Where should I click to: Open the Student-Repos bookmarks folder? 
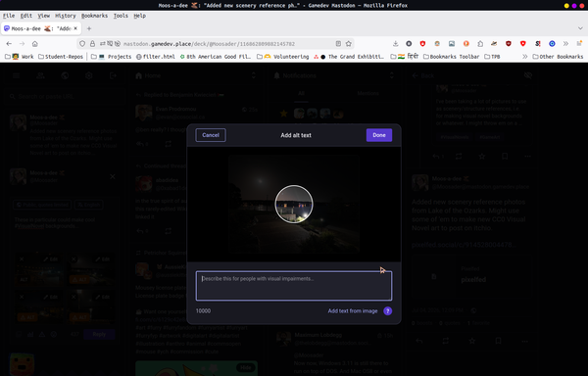[x=61, y=57]
